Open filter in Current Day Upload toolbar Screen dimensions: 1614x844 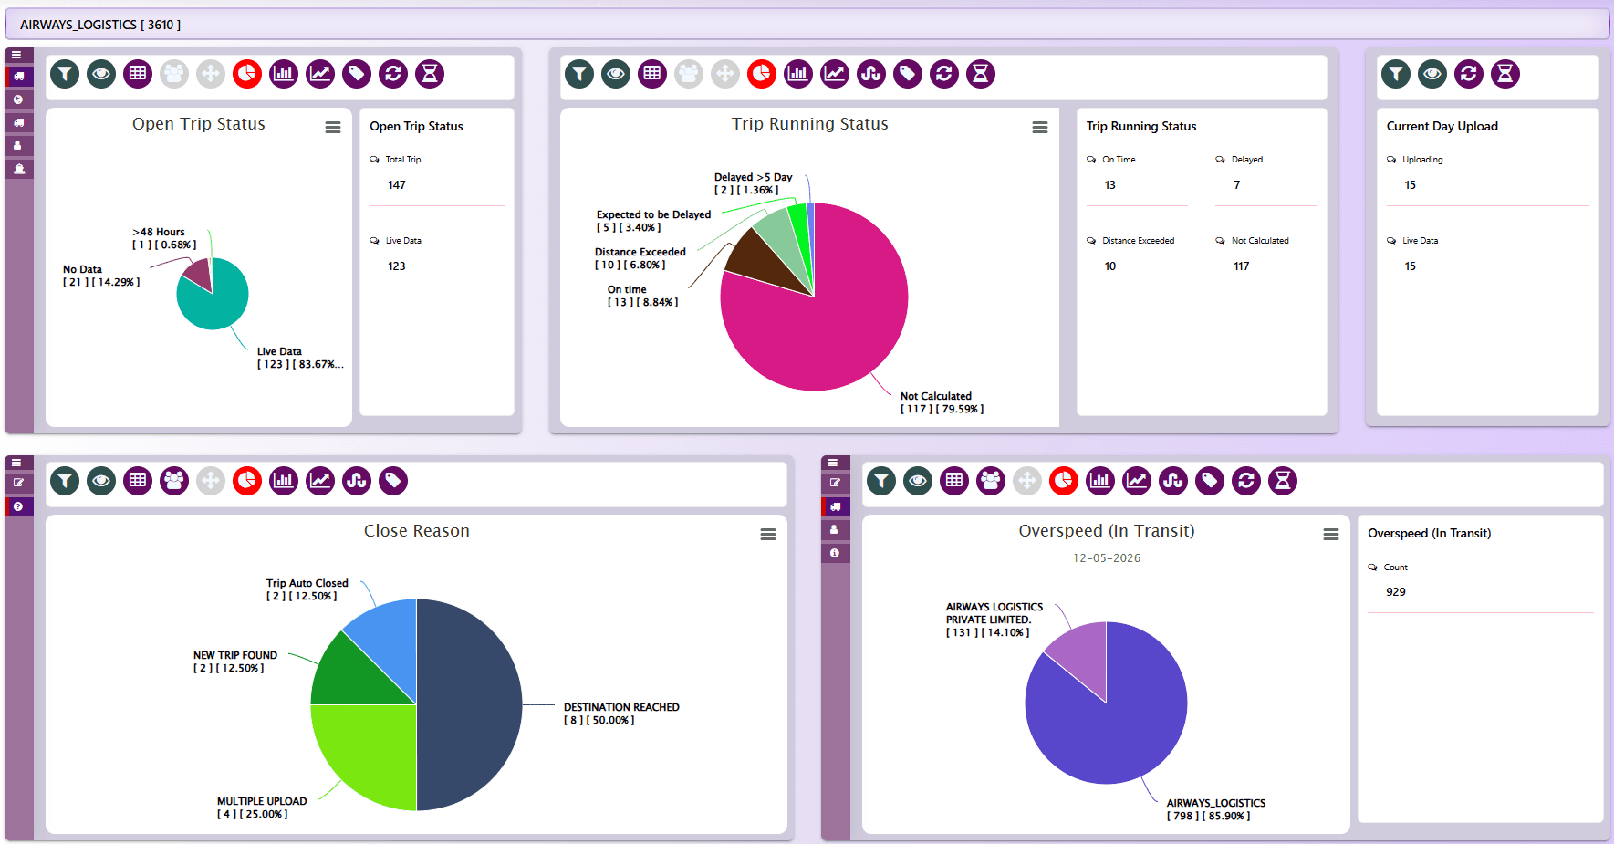(x=1396, y=74)
